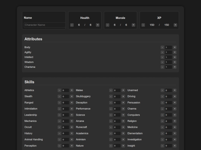Increase XP using the plus button
Image resolution: width=201 pixels, height=150 pixels.
click(175, 25)
